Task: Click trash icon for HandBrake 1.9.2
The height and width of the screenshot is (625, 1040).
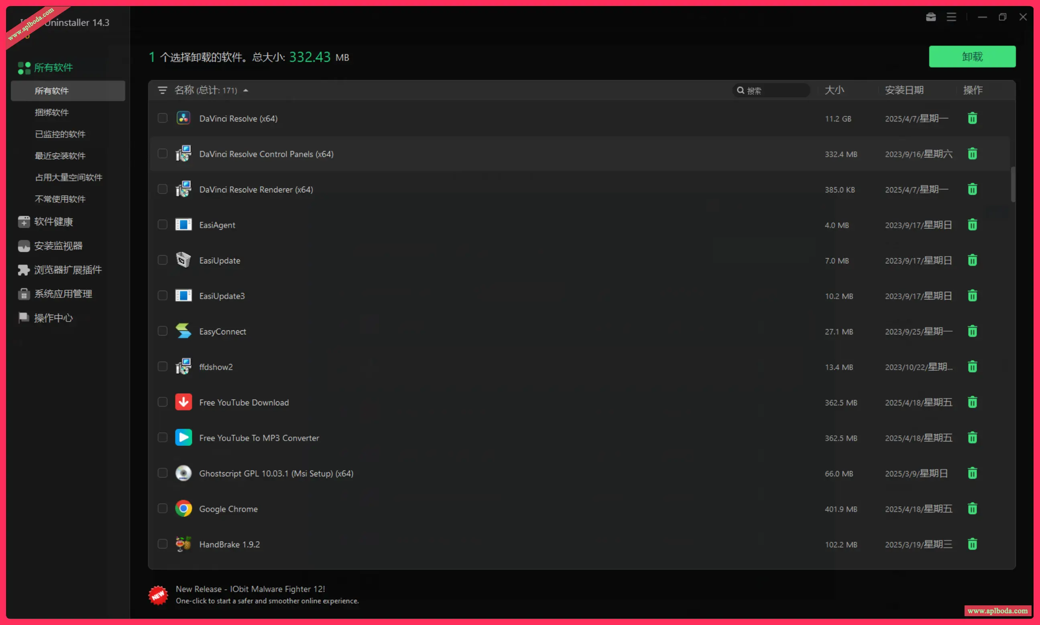Action: coord(972,544)
